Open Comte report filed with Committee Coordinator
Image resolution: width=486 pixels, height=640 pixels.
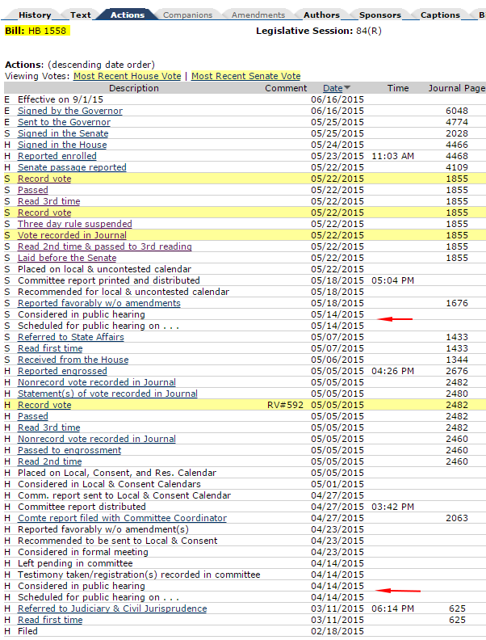pyautogui.click(x=122, y=518)
